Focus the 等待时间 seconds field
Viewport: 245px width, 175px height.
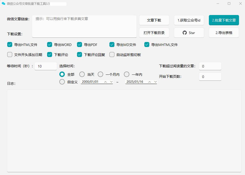pos(46,66)
